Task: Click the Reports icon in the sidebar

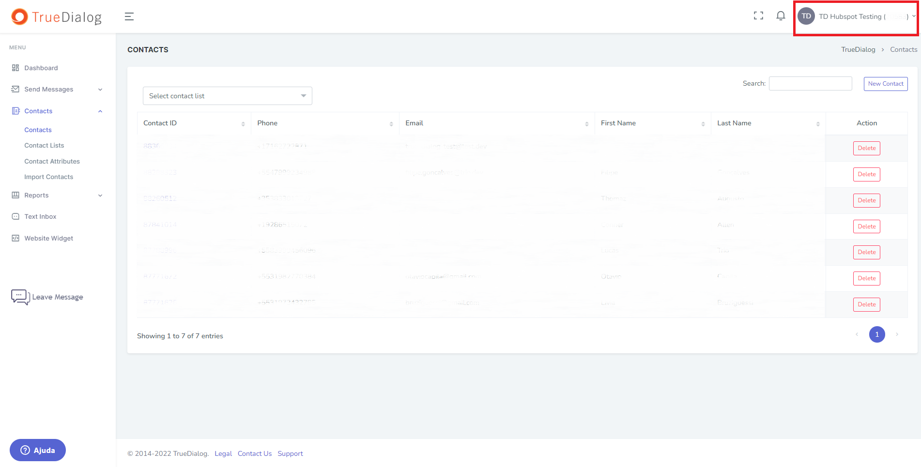Action: (x=15, y=195)
